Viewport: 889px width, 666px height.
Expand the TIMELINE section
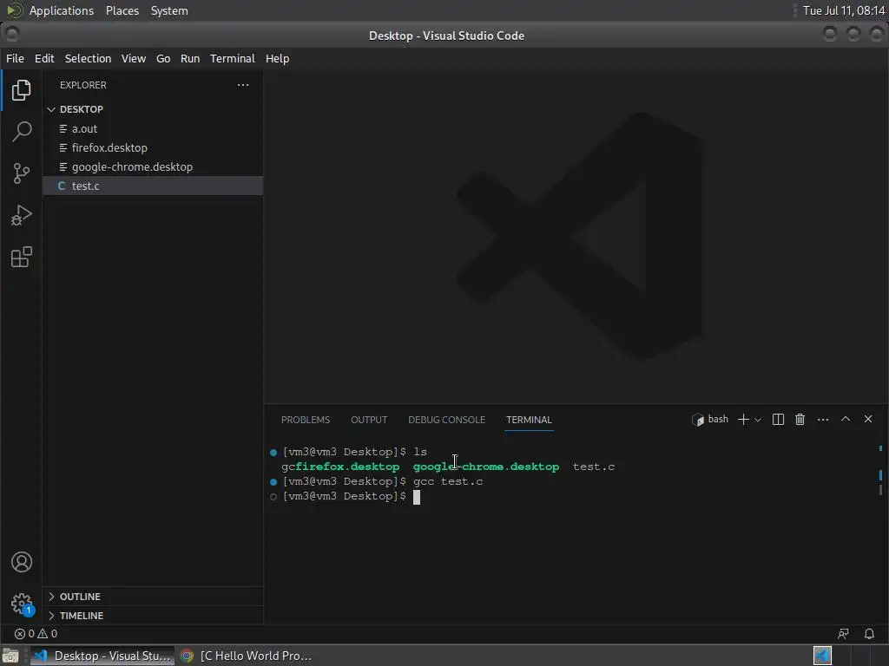(x=153, y=616)
